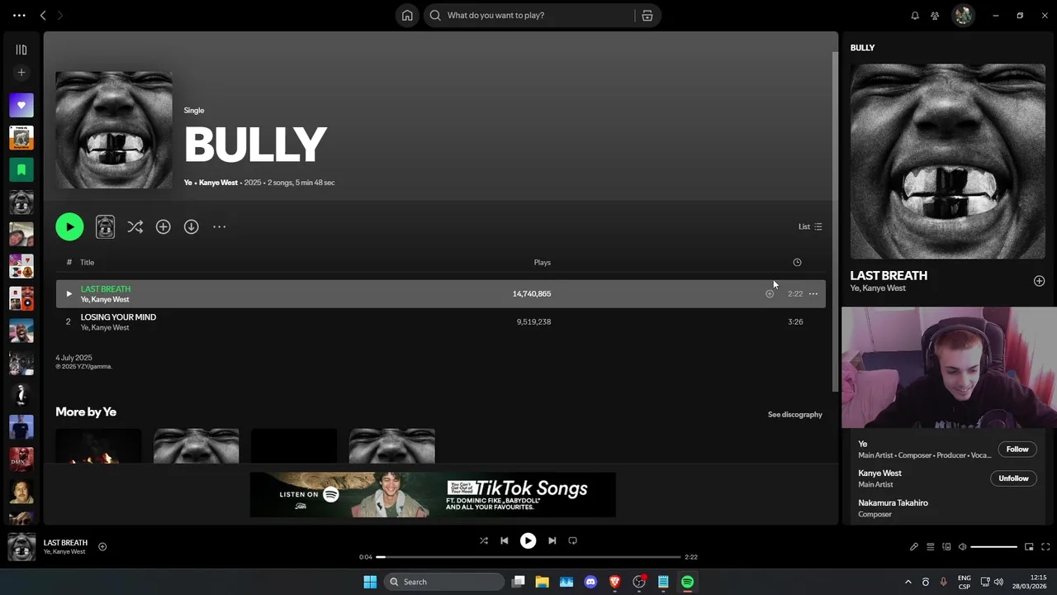Mute with the player volume speaker icon

pyautogui.click(x=962, y=547)
